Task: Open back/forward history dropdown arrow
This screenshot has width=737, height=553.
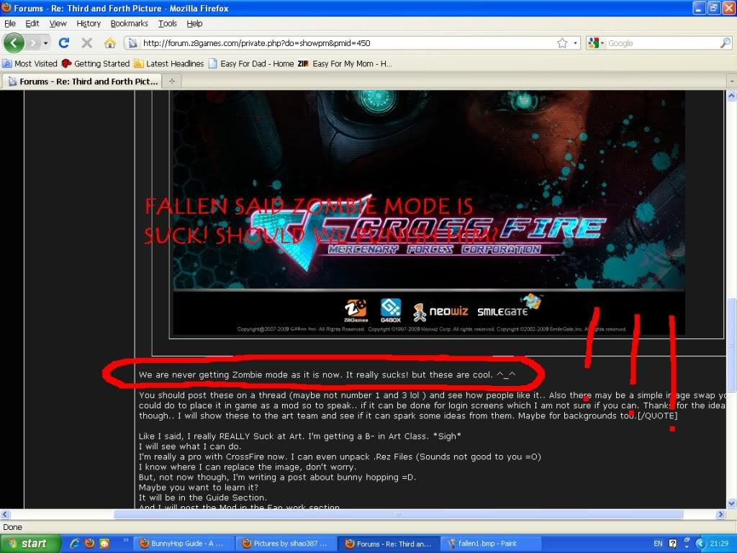Action: tap(45, 43)
